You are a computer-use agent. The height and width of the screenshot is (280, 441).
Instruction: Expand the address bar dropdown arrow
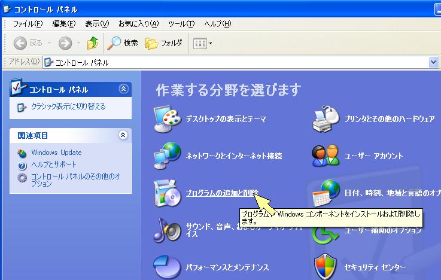click(433, 62)
